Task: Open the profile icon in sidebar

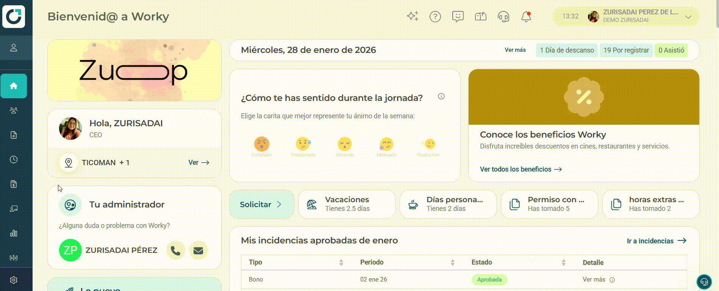Action: point(14,48)
